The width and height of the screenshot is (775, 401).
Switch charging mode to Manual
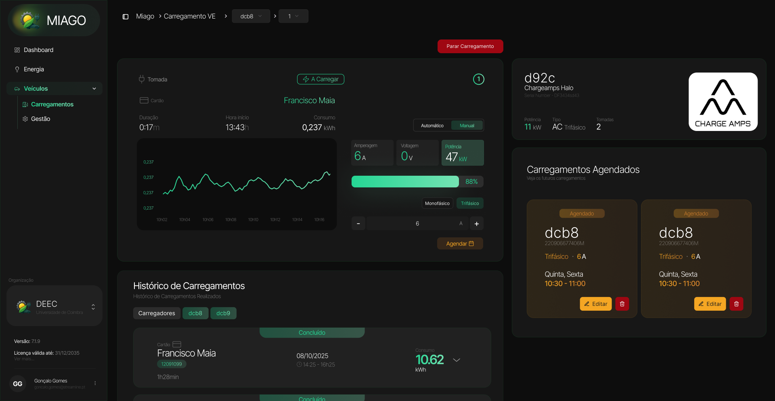(467, 126)
